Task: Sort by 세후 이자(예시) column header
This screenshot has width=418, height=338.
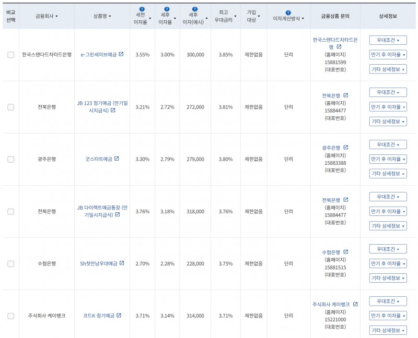Action: pyautogui.click(x=195, y=18)
